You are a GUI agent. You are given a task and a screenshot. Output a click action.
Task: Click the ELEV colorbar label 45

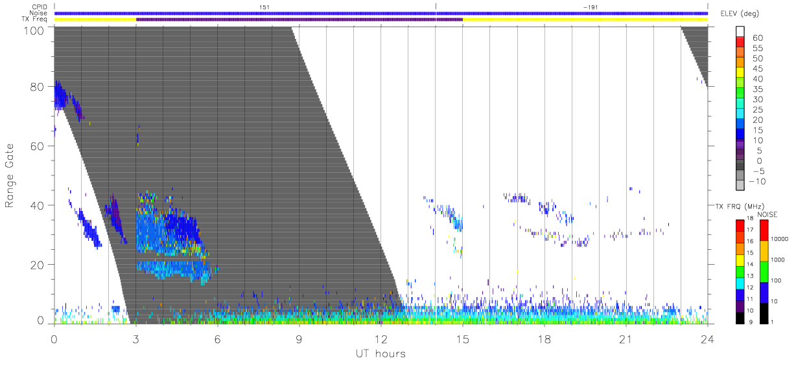(756, 69)
